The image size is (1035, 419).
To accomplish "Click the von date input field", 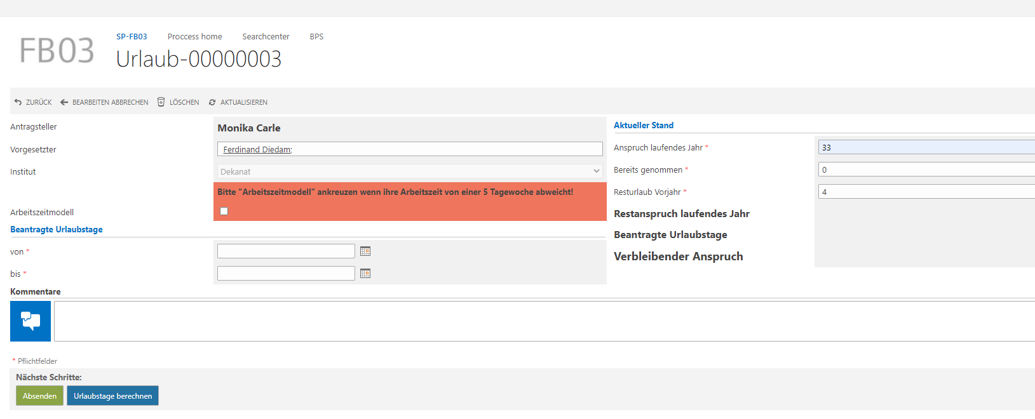I will point(286,251).
